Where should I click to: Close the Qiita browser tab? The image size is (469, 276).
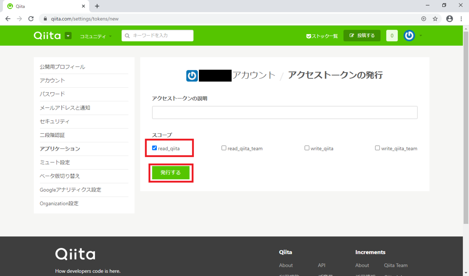coord(84,6)
